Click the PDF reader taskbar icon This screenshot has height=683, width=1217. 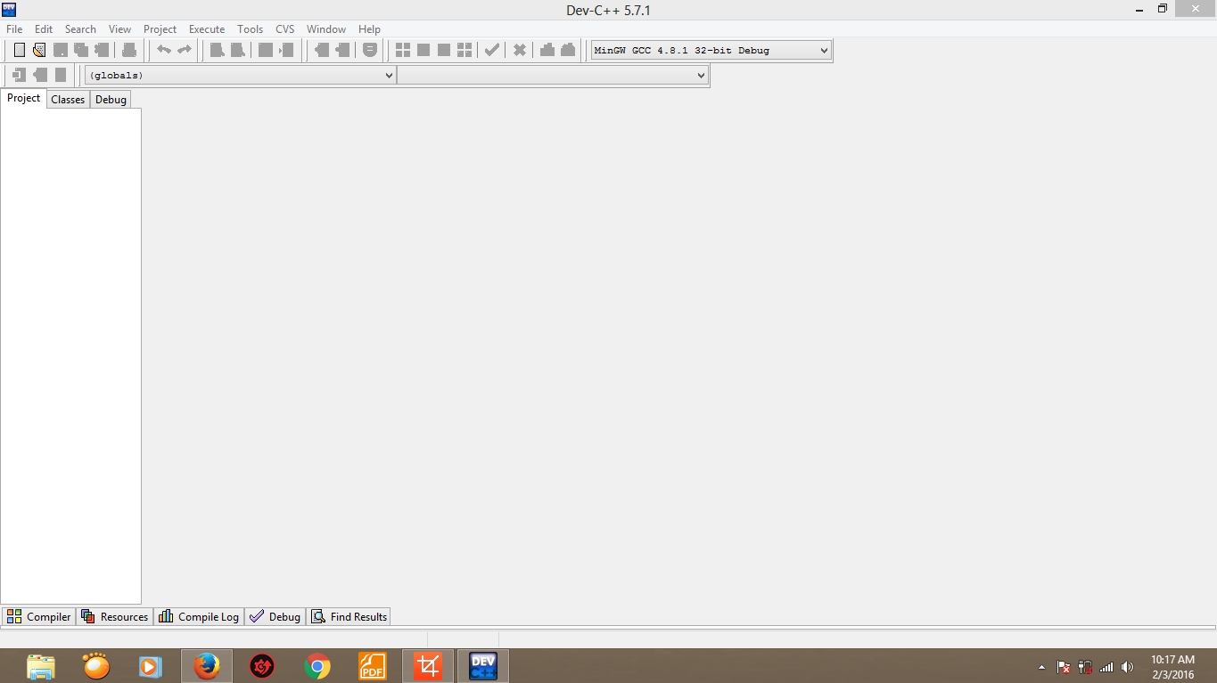coord(373,666)
